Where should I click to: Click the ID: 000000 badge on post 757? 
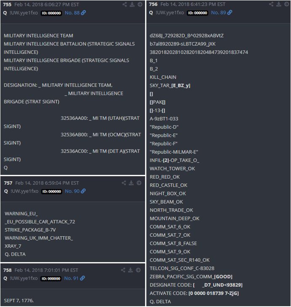(51, 191)
